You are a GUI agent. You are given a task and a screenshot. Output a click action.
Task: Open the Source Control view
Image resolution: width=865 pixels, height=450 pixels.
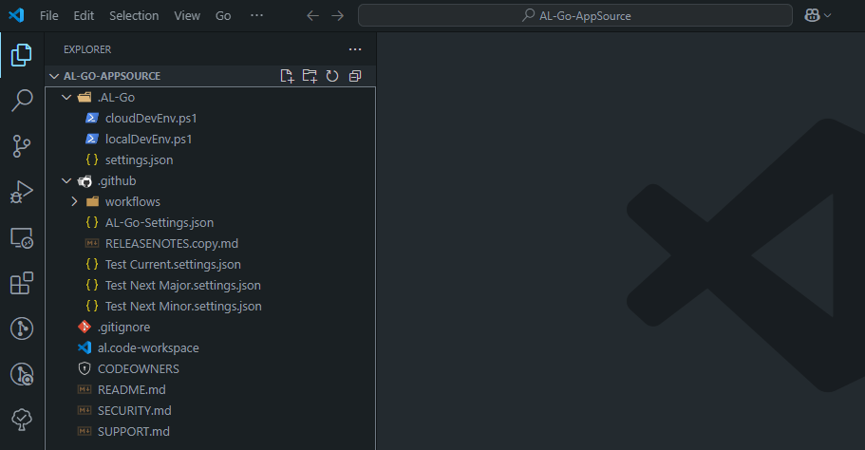[22, 146]
